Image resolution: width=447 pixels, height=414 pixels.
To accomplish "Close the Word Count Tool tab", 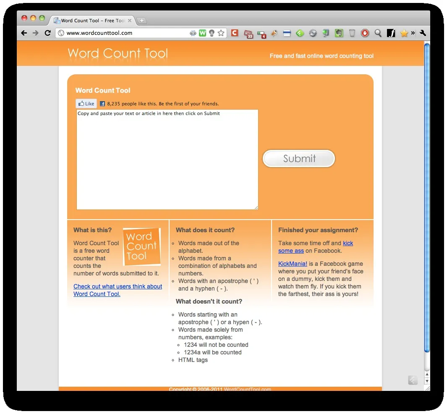I will pyautogui.click(x=130, y=21).
